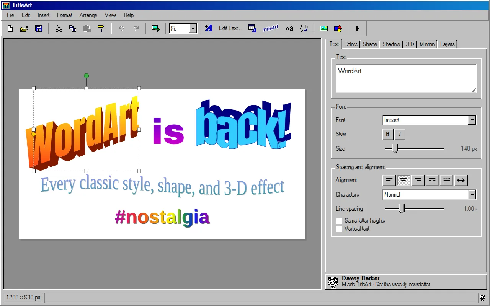Set alignment to center

pos(403,180)
